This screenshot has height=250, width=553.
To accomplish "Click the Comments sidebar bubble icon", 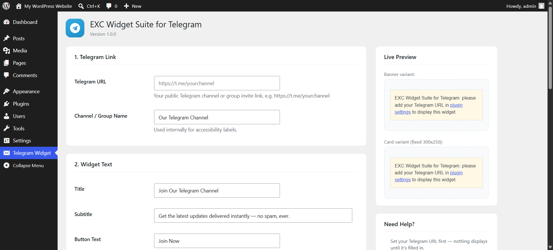I will (x=7, y=75).
